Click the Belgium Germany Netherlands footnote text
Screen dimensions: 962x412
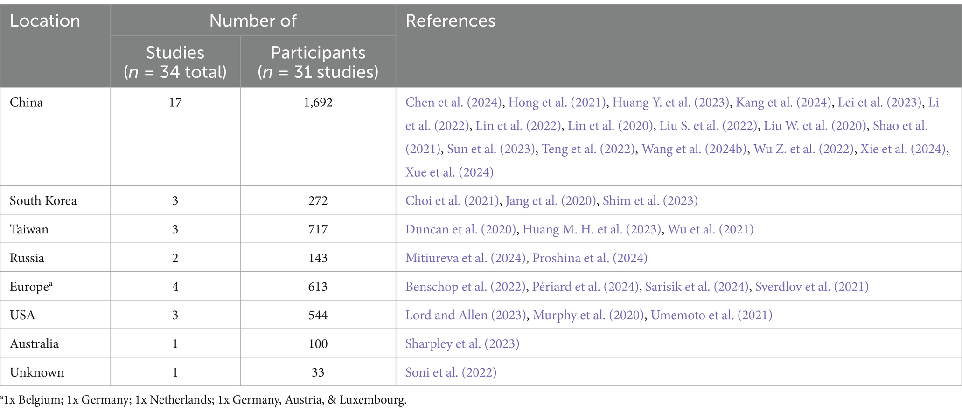203,400
